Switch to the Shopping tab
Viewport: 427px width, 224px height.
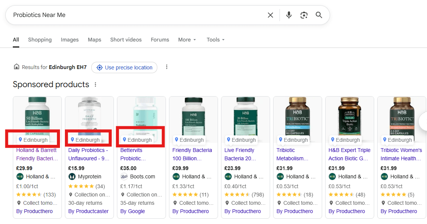40,40
